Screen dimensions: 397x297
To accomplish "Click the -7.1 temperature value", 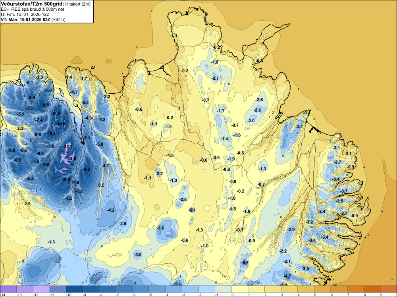I will point(87,138).
